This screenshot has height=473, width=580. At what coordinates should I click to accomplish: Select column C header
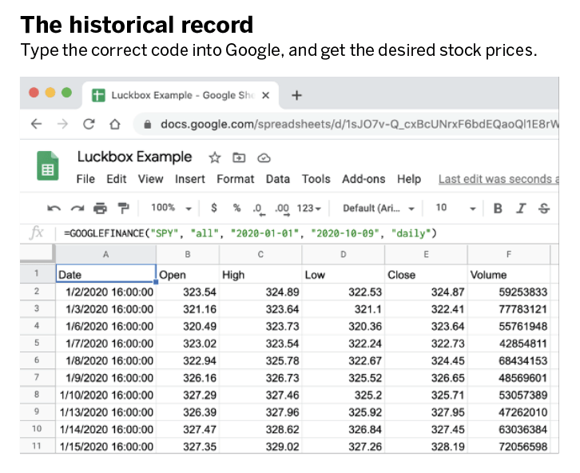click(x=260, y=254)
